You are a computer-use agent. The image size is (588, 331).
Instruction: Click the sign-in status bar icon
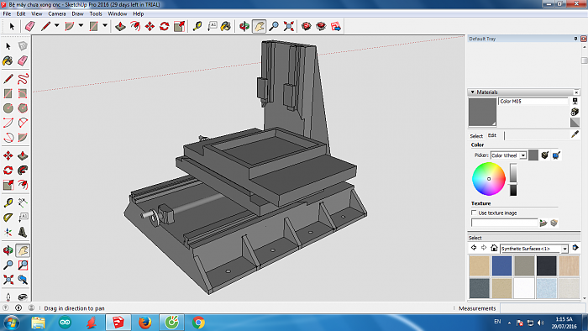coord(31,307)
